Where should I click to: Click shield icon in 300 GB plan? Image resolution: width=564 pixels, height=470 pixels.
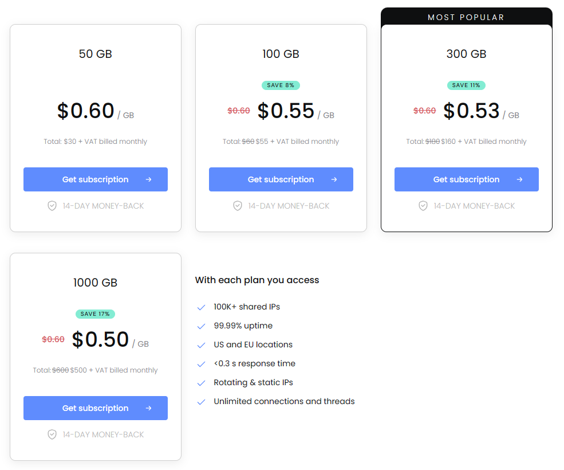[423, 206]
